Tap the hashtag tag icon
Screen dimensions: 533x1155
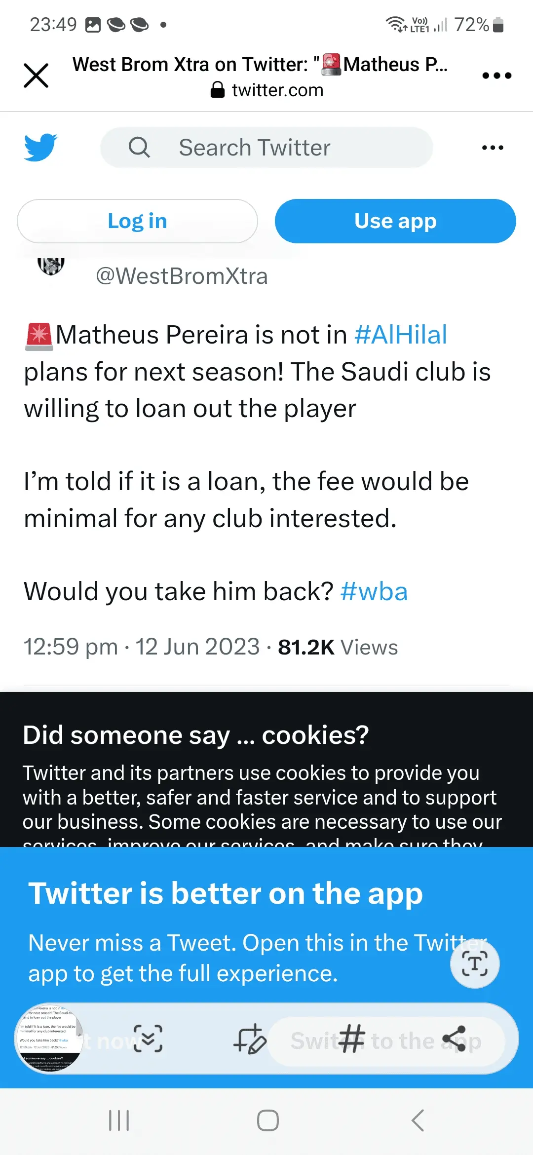(352, 1039)
